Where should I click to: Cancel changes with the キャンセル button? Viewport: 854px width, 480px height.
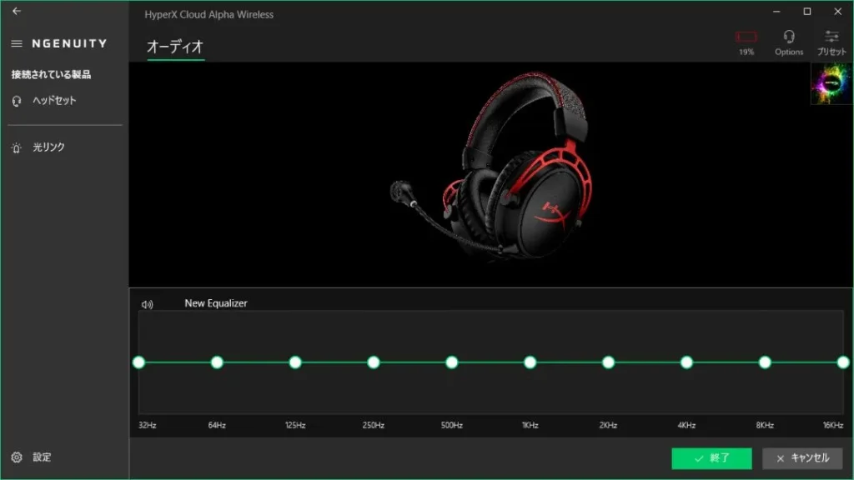point(801,458)
